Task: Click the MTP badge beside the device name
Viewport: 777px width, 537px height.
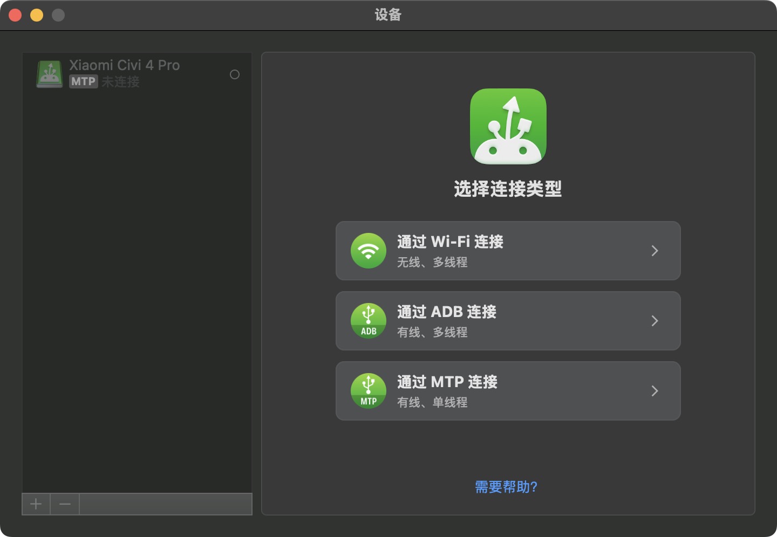Action: 83,81
